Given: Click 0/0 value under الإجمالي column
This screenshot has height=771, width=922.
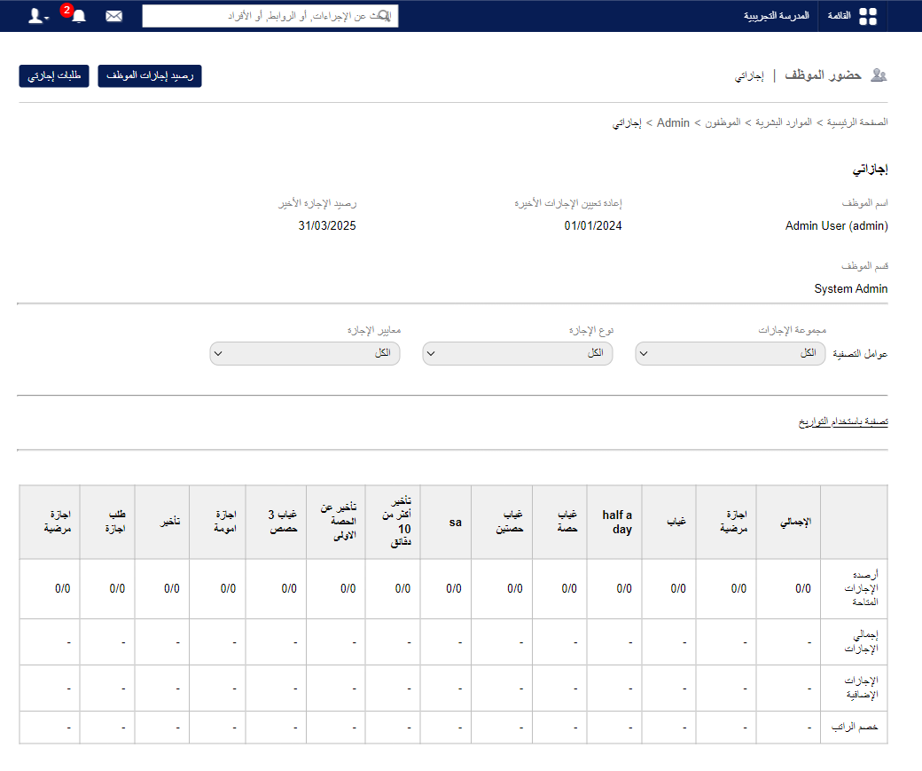Looking at the screenshot, I should (803, 588).
